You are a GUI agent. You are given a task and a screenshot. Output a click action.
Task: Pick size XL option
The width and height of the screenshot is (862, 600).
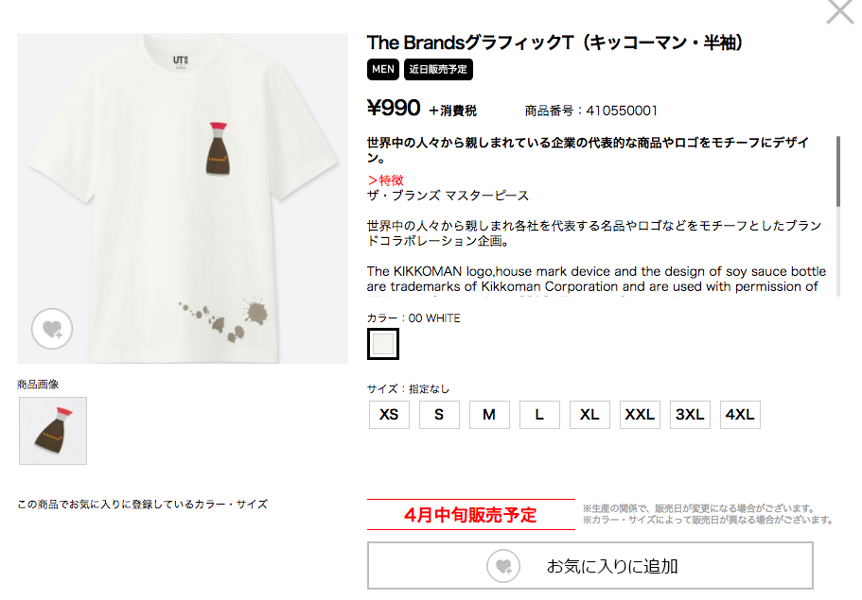click(x=589, y=415)
